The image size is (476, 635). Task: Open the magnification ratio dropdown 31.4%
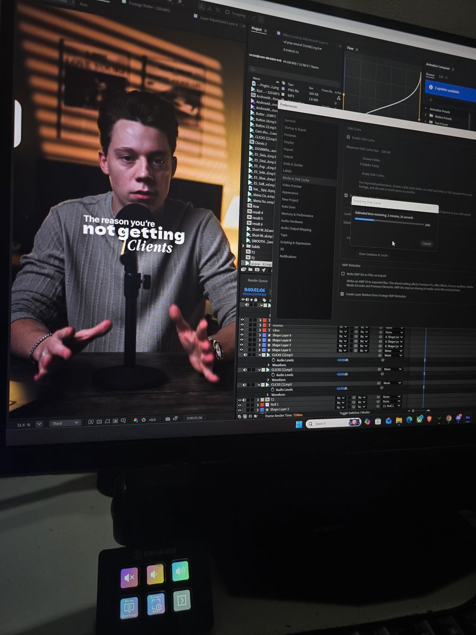click(39, 424)
